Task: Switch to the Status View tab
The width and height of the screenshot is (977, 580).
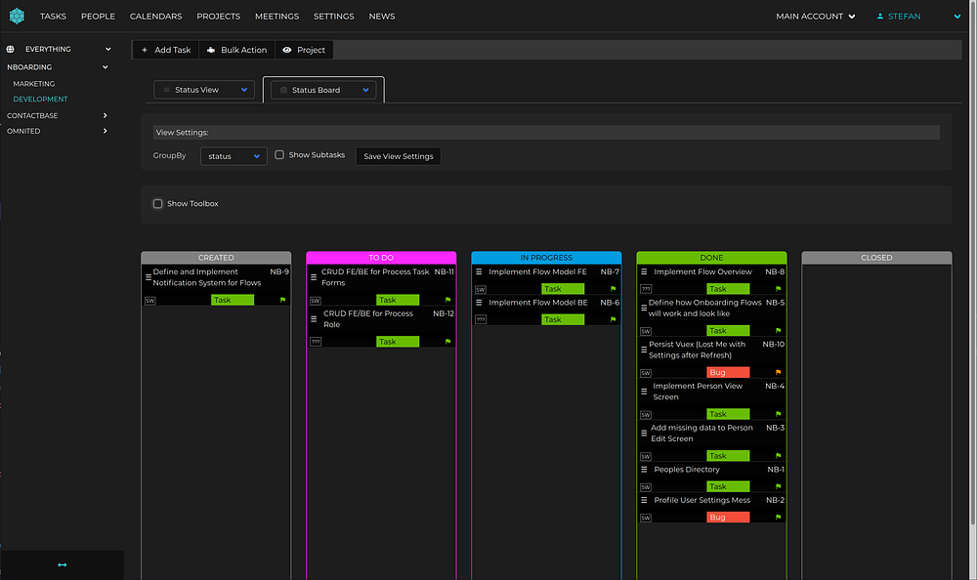Action: [204, 90]
